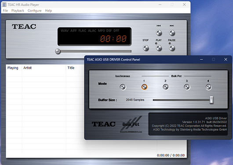Minimize the ASIO USB Driver Control Panel
The height and width of the screenshot is (165, 233).
tap(201, 59)
